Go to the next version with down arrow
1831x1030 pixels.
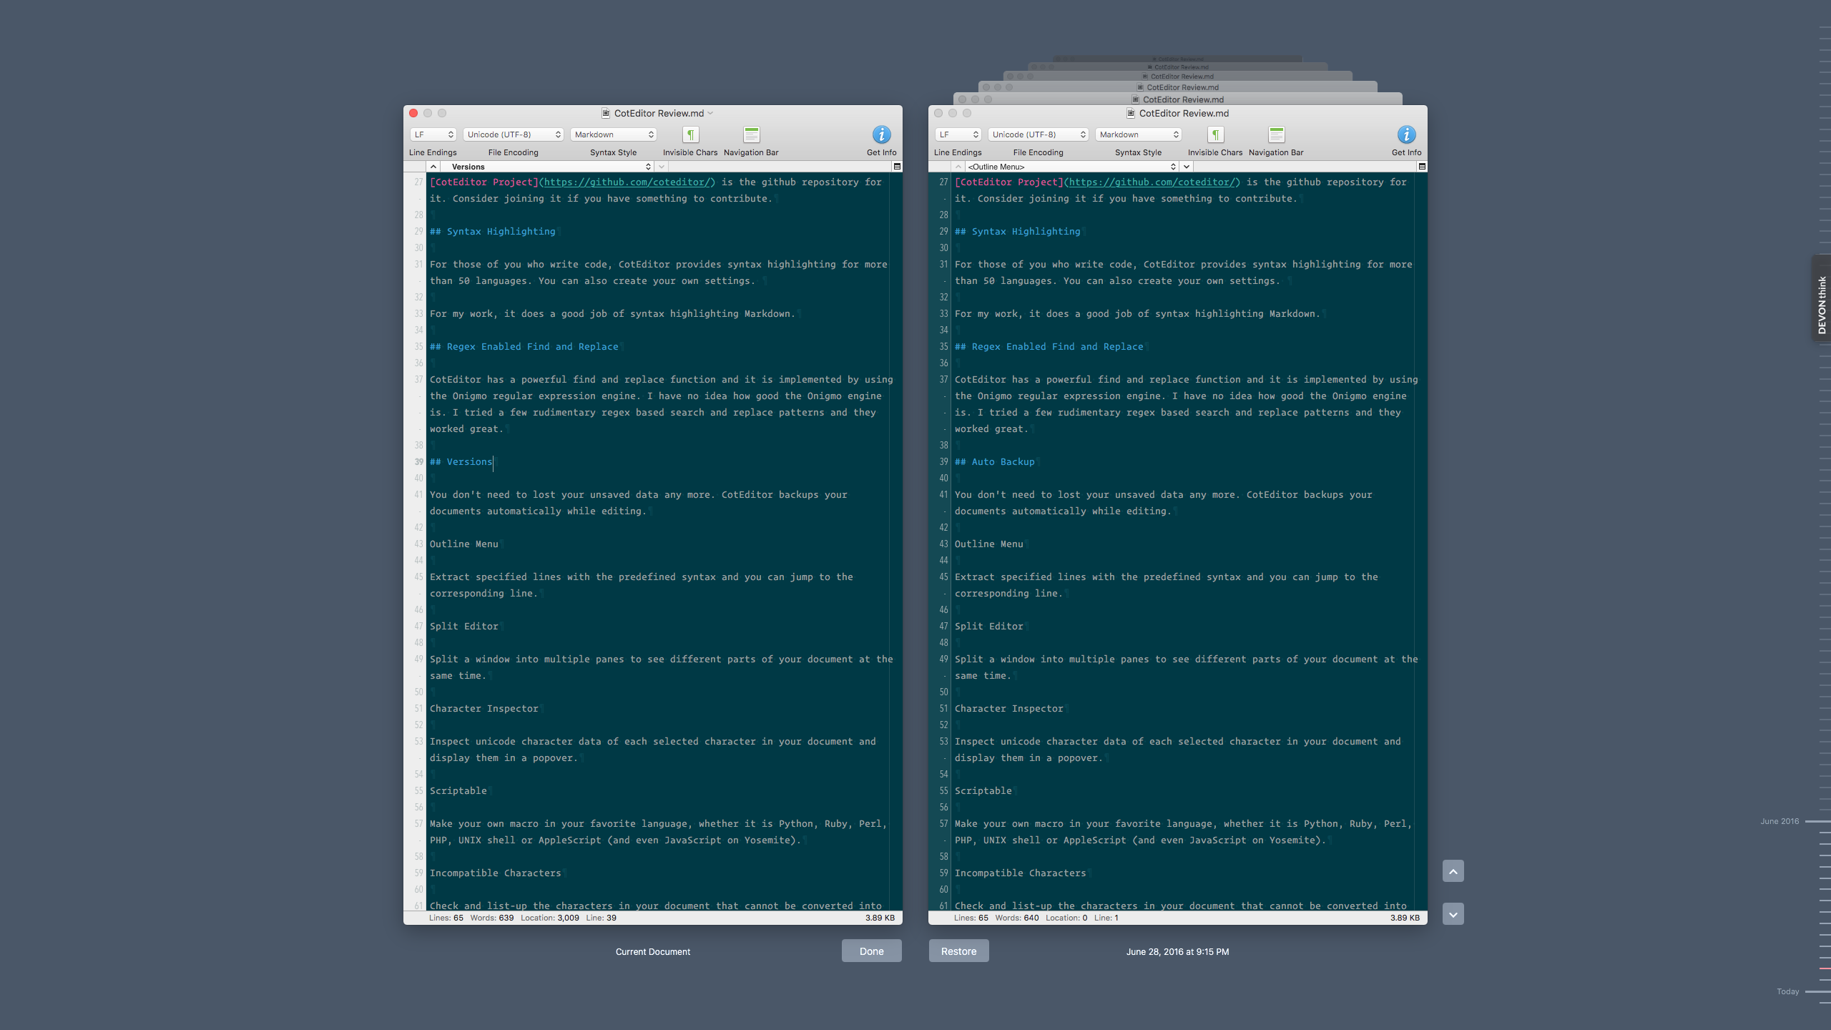(x=1453, y=913)
